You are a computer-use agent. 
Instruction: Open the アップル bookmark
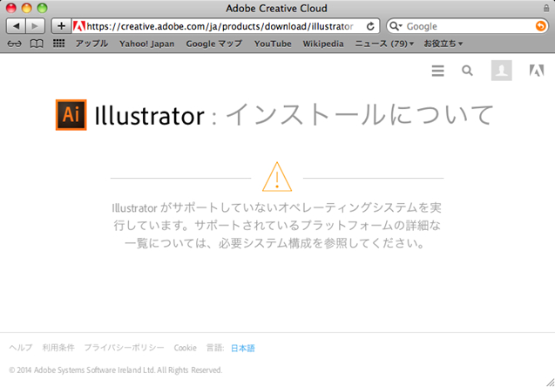(x=91, y=44)
